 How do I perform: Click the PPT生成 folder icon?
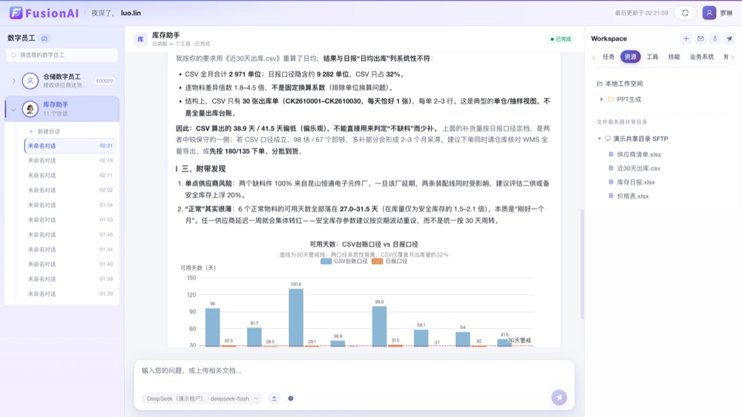pos(611,99)
